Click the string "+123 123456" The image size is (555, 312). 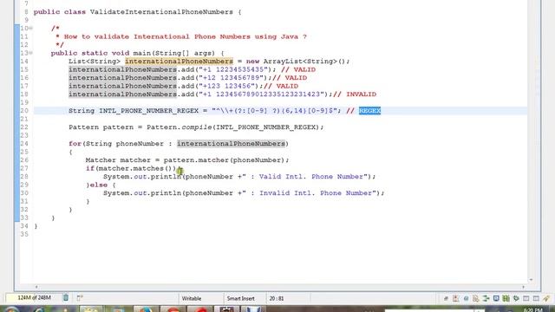tap(227, 86)
